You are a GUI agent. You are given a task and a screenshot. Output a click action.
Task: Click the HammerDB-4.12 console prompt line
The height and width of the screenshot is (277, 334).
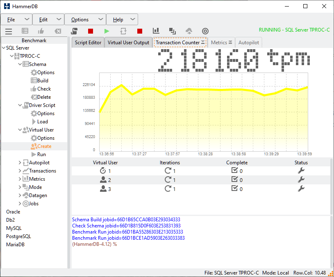pos(94,244)
